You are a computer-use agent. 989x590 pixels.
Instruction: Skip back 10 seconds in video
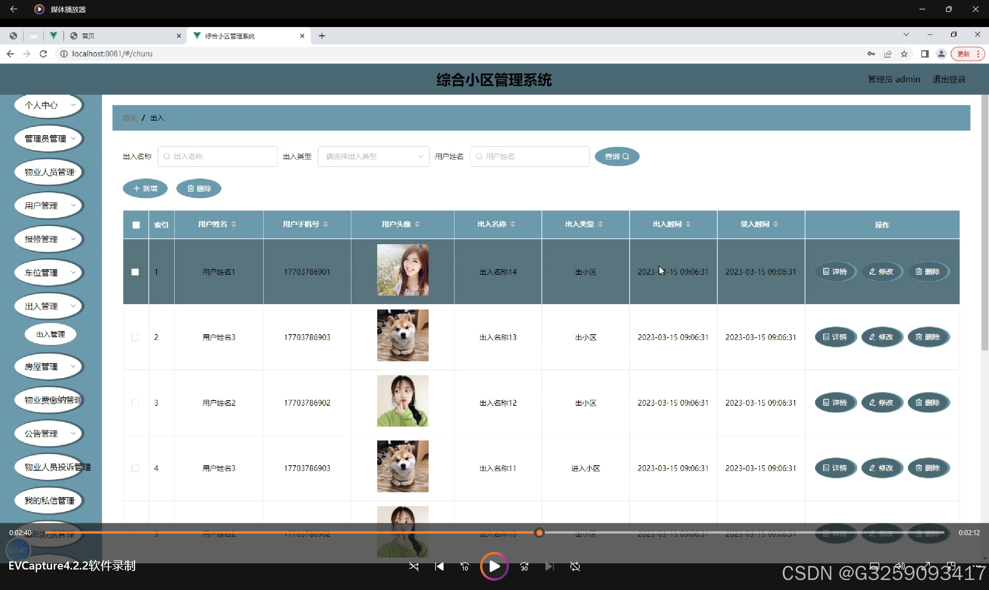(x=465, y=566)
